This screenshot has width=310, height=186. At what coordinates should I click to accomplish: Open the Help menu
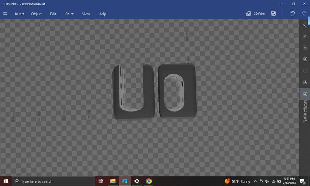[102, 14]
